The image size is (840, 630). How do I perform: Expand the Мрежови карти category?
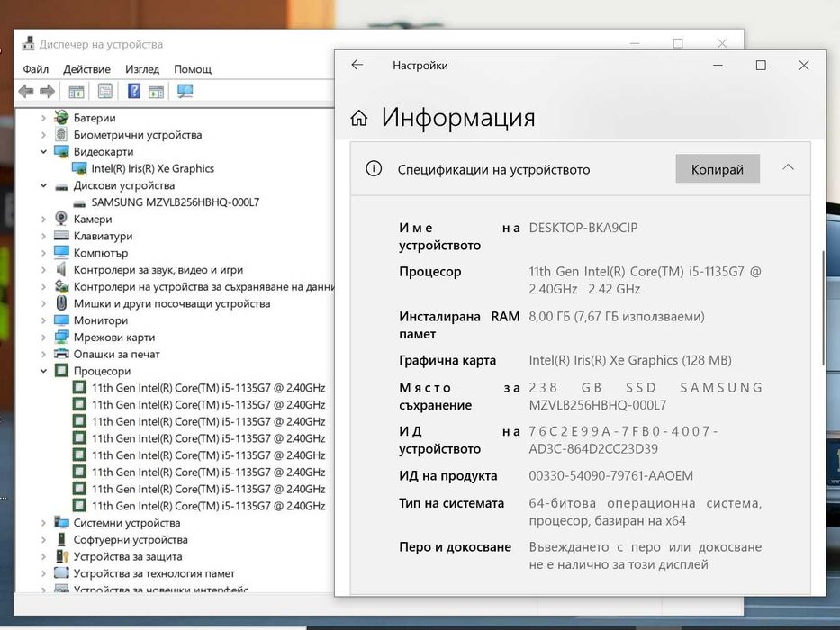pyautogui.click(x=43, y=337)
